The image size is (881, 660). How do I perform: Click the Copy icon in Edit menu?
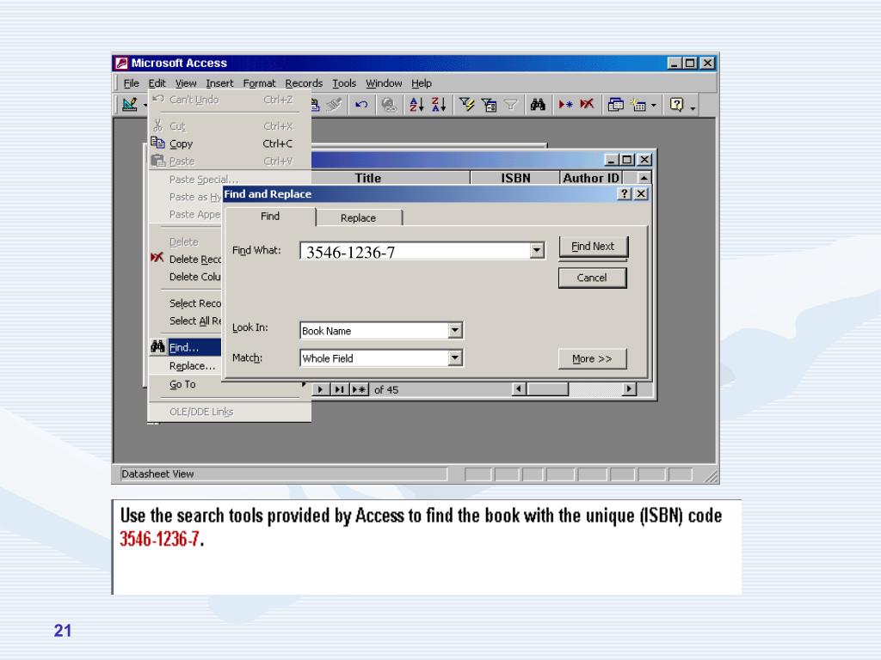click(158, 143)
